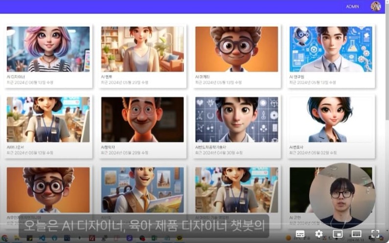Viewport: 389px width, 243px height.
Task: Select the AI 마케터 character image
Action: tap(236, 49)
